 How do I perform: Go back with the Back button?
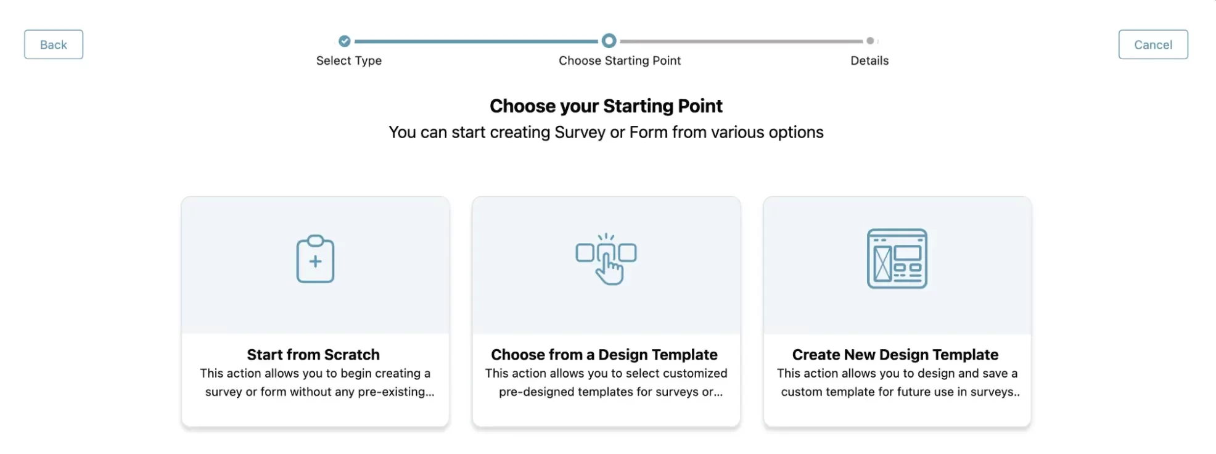(54, 44)
